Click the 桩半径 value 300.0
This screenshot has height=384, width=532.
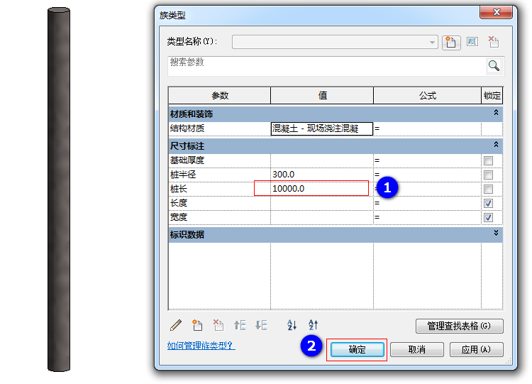321,175
